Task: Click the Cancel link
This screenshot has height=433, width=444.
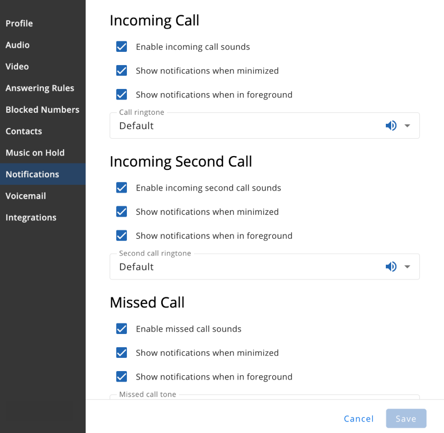Action: [358, 419]
